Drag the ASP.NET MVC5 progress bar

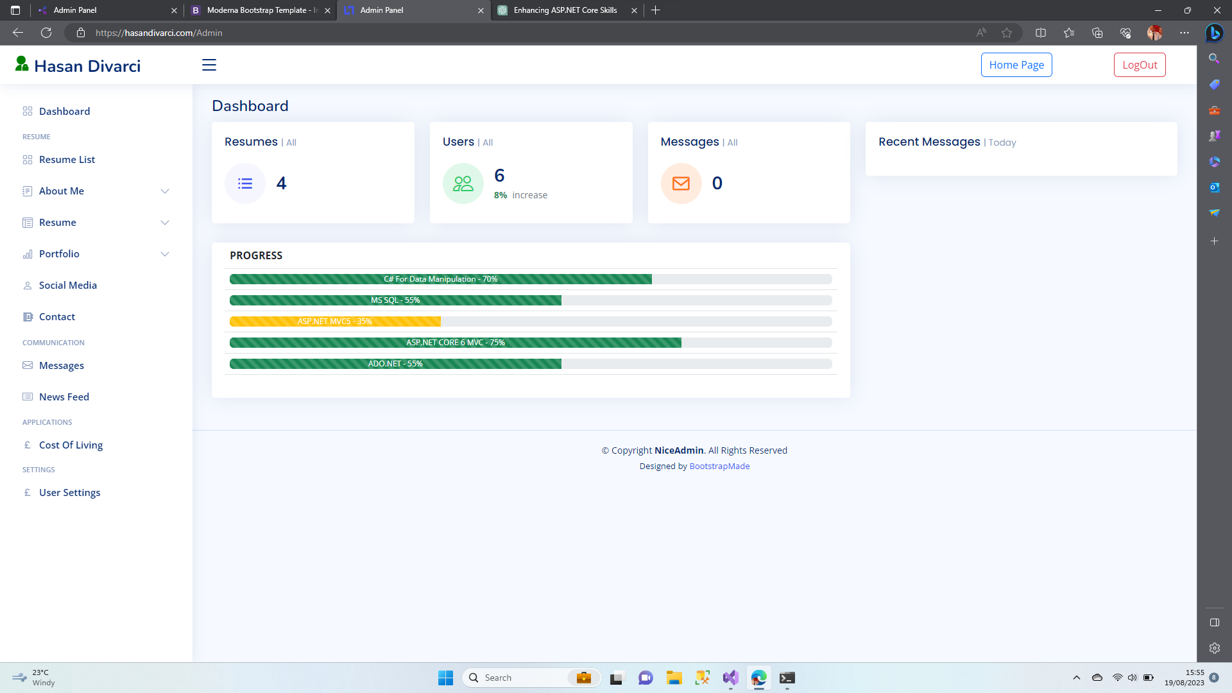(x=335, y=321)
